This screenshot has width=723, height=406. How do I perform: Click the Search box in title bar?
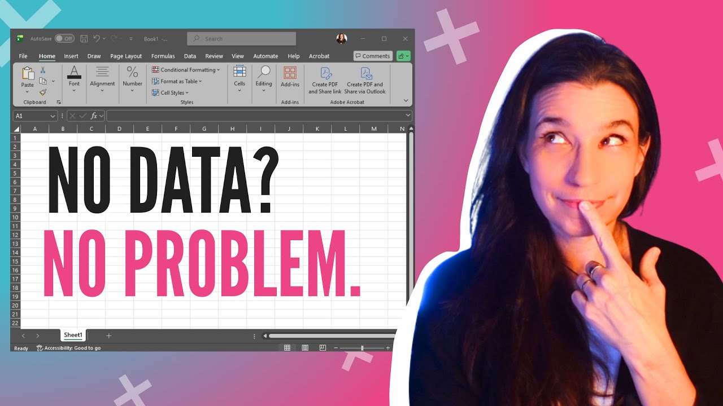coord(241,38)
